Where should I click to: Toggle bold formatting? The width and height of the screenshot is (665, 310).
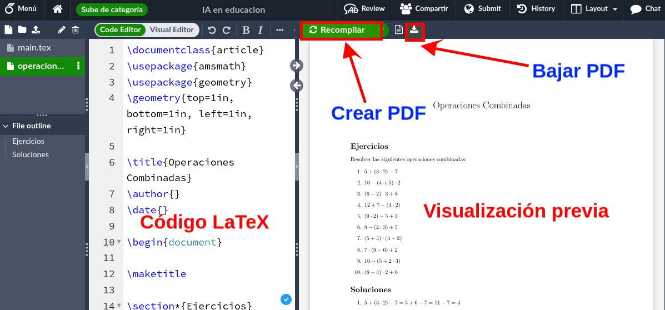coord(246,30)
